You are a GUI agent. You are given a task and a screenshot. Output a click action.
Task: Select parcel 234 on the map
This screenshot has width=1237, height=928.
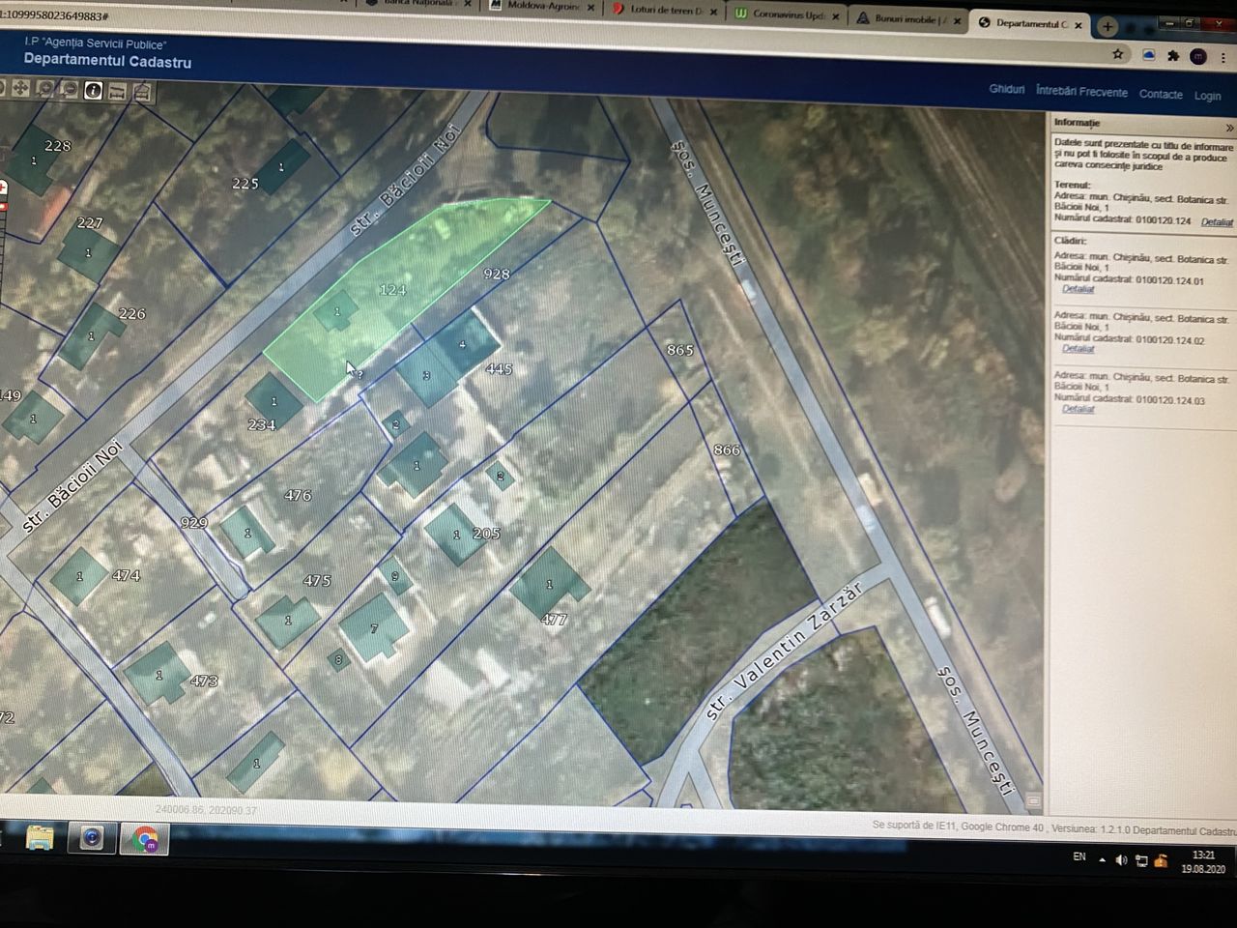pyautogui.click(x=261, y=424)
